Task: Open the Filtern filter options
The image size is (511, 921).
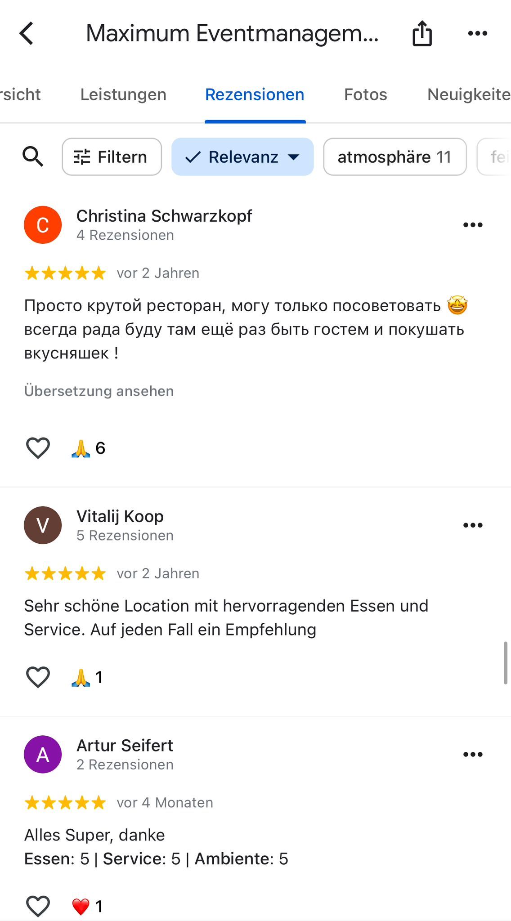Action: click(112, 157)
